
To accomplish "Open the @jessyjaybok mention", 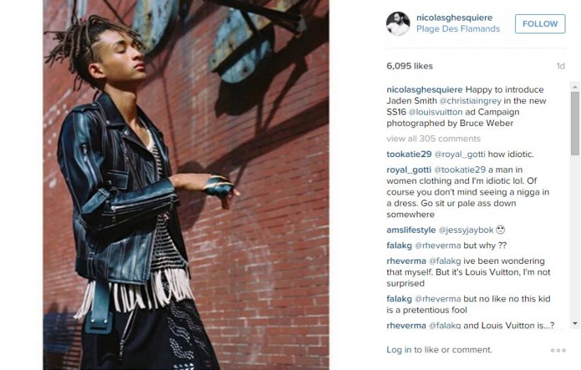I will [466, 230].
